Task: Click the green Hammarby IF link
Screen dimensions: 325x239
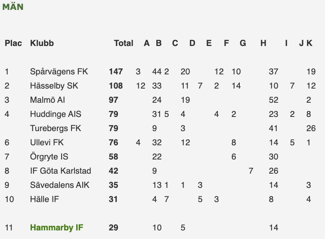Action: (x=56, y=227)
